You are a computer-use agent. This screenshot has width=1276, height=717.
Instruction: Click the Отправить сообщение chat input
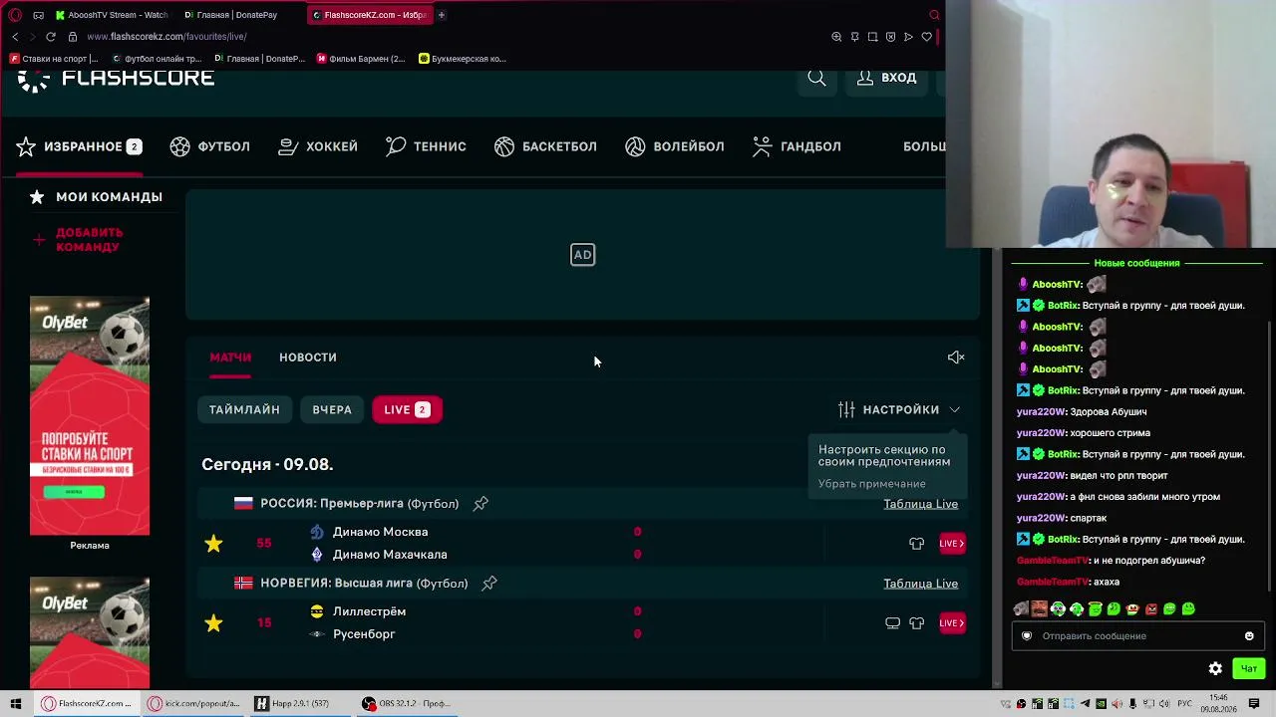coord(1137,636)
